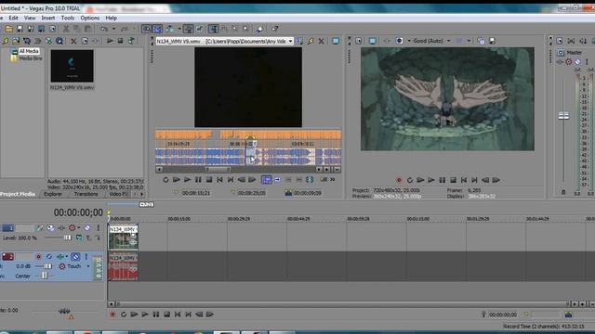Open a project with the Open toolbar icon
This screenshot has height=334, width=595.
(8, 29)
